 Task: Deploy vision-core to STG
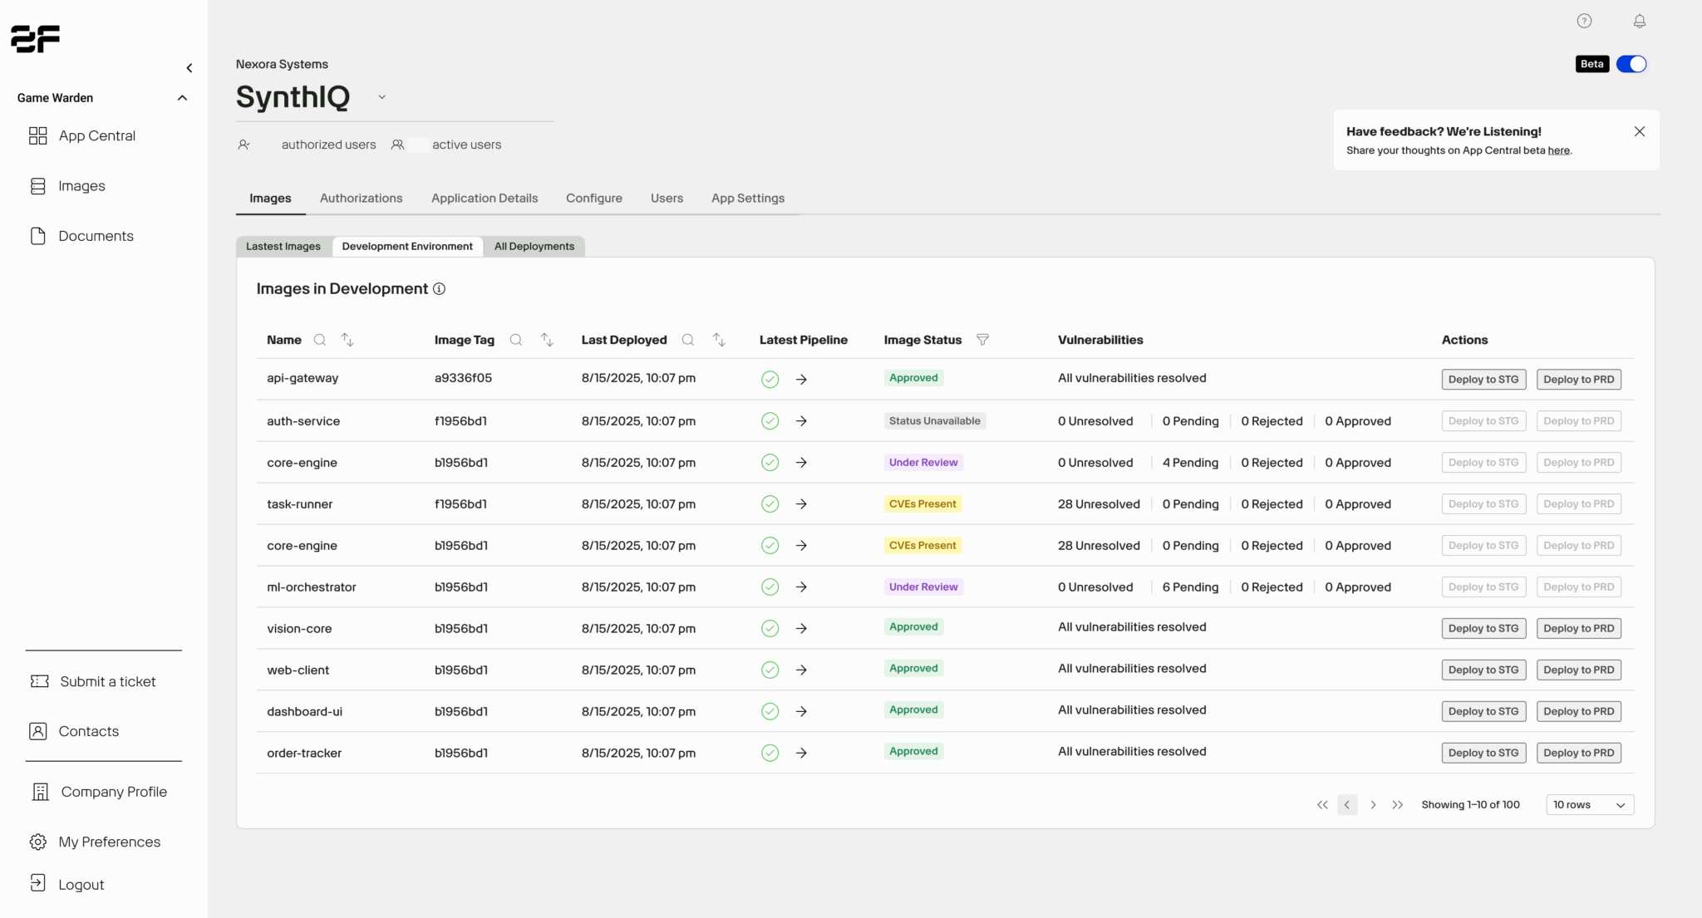click(x=1483, y=629)
